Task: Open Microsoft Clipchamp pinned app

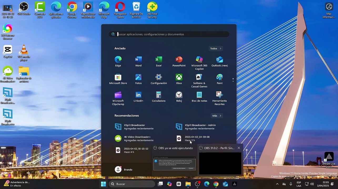Action: click(118, 98)
